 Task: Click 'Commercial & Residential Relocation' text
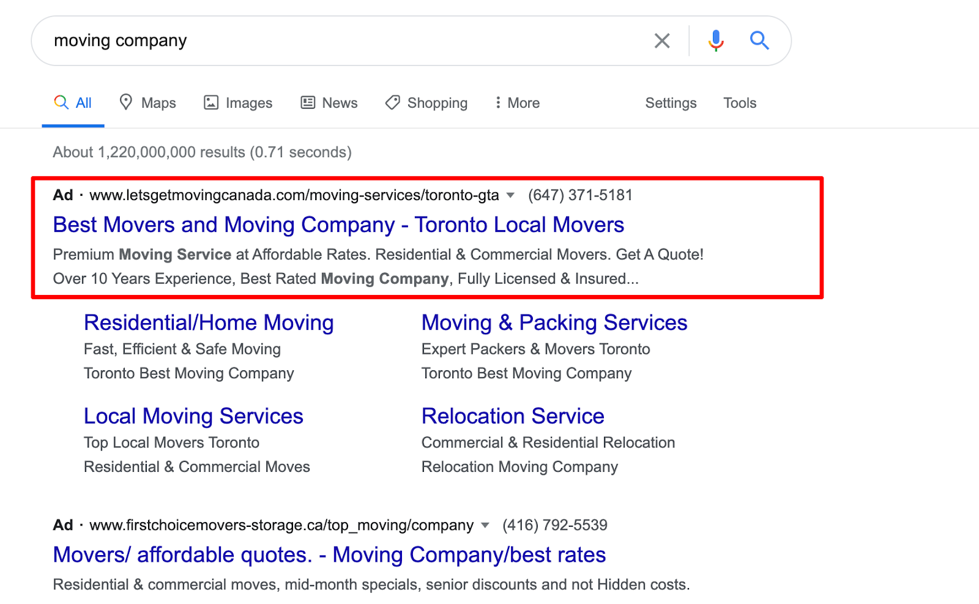548,442
